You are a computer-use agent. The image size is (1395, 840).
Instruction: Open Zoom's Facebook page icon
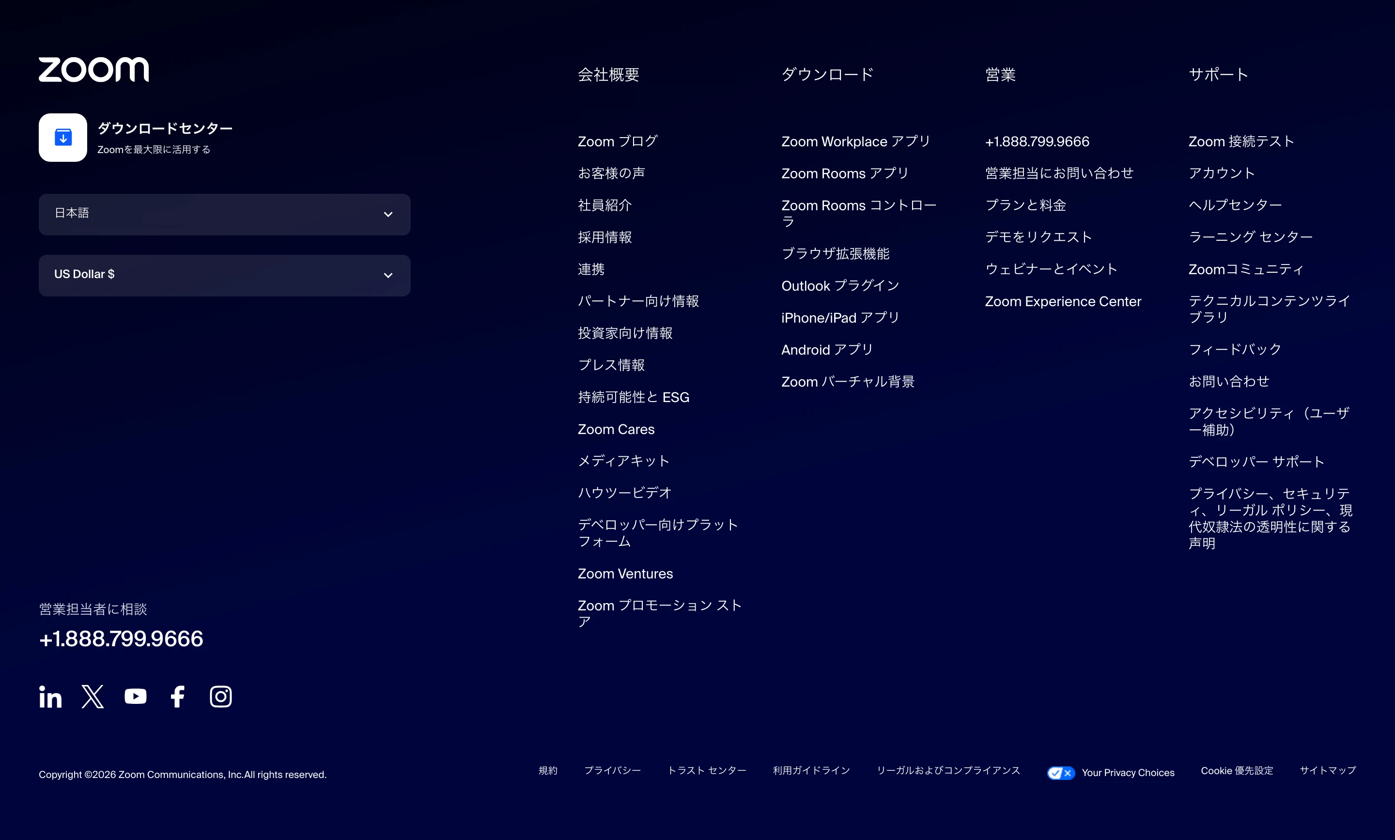click(x=178, y=697)
